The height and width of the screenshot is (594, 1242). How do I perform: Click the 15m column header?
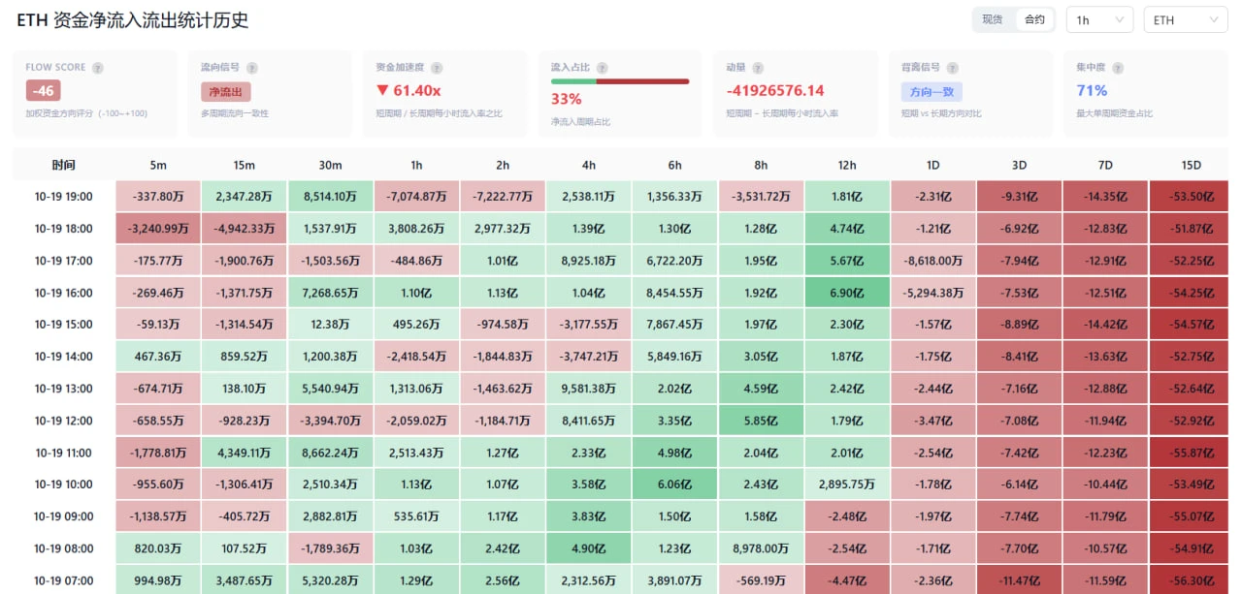pos(244,165)
